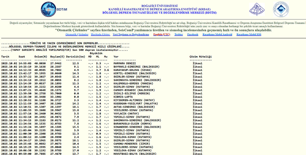The height and width of the screenshot is (155, 306).
Task: Open the Otomatik Çözümler link
Action: click(x=77, y=35)
